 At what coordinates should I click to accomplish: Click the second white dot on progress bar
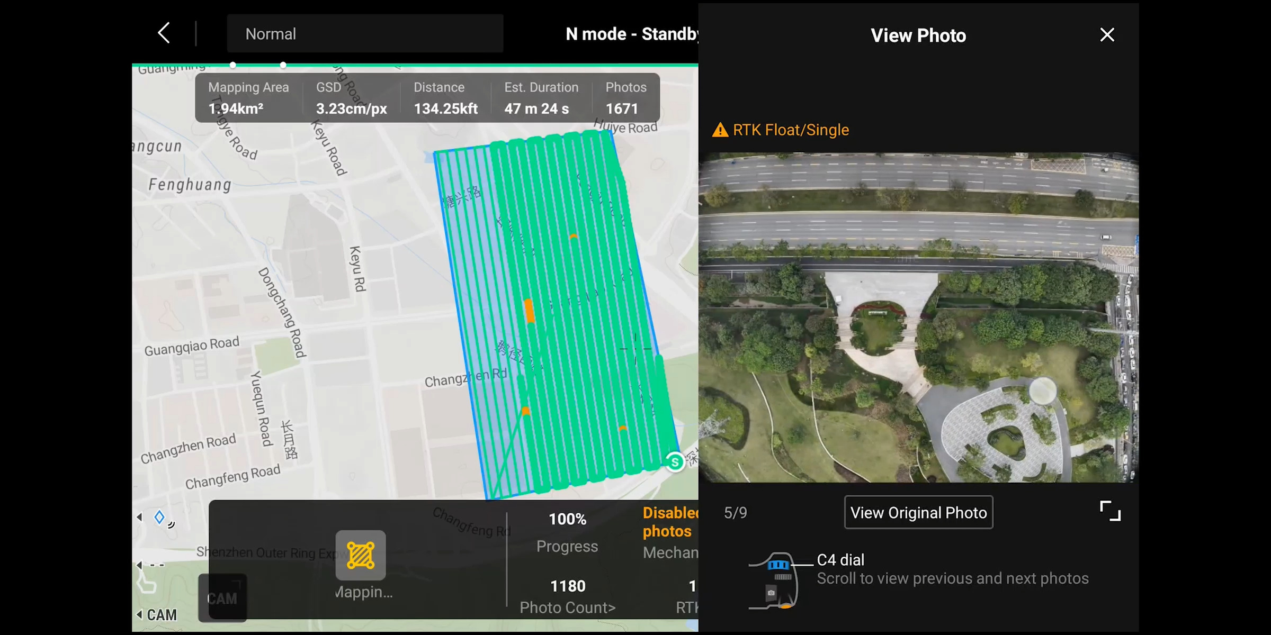tap(283, 65)
